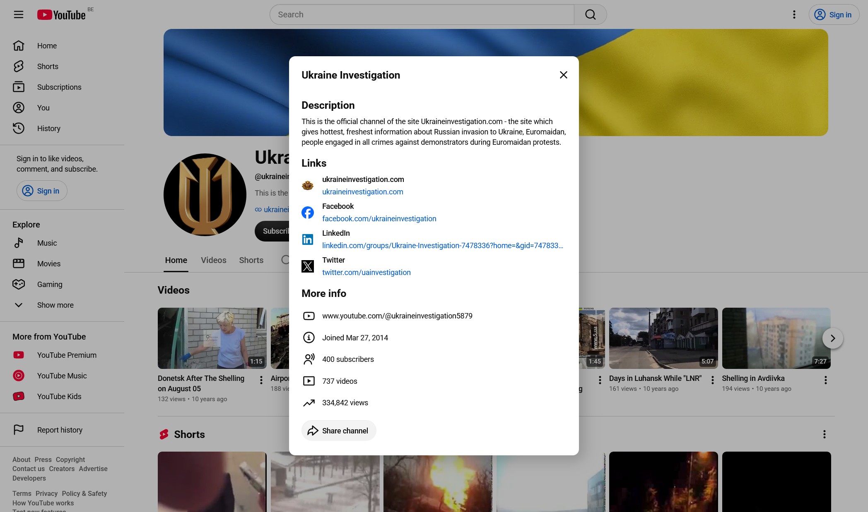Open Report history
Viewport: 868px width, 512px height.
point(62,430)
